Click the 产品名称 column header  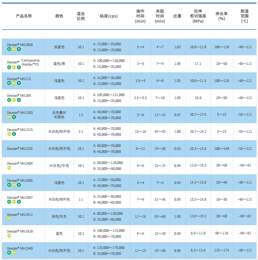pyautogui.click(x=24, y=16)
